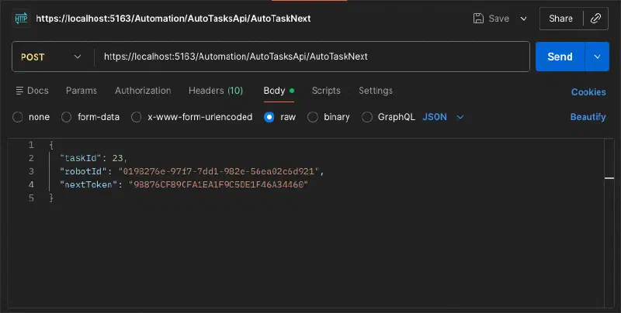Open the Cookies link

588,92
